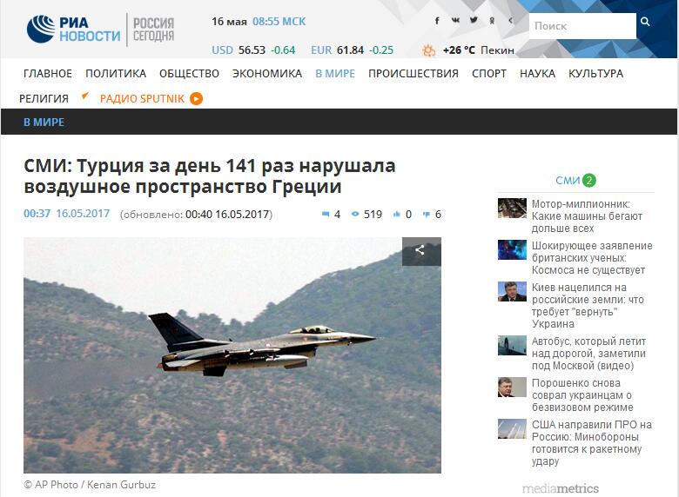679x497 pixels.
Task: Click the thumbs-down dislike icon
Action: click(x=426, y=214)
